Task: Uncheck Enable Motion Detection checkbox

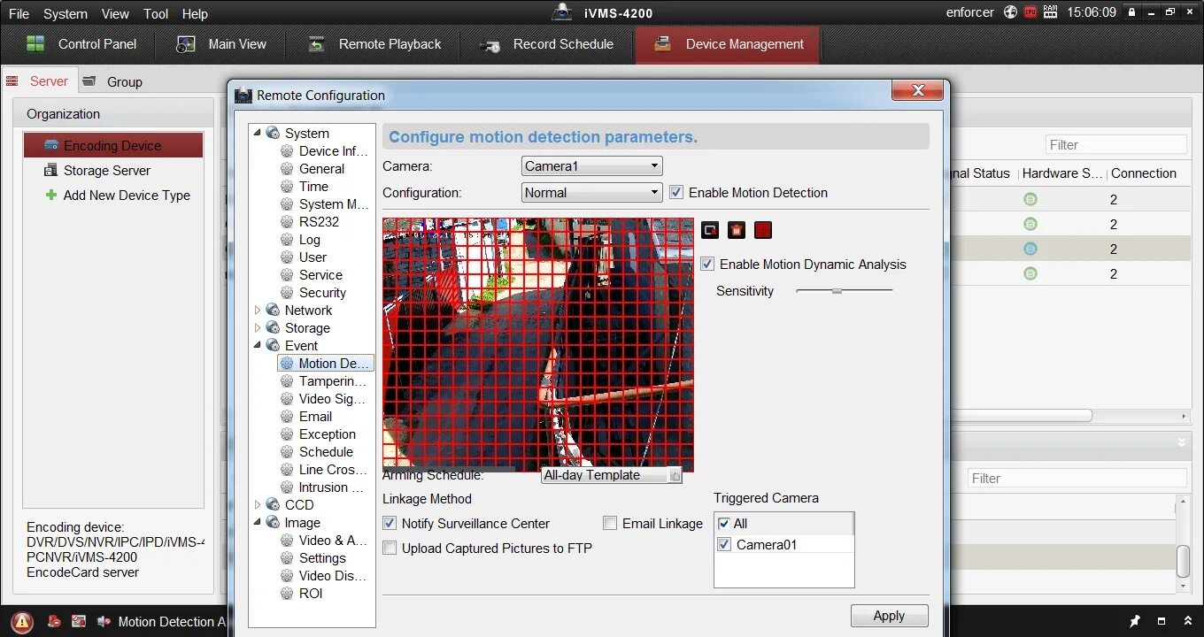Action: pyautogui.click(x=676, y=192)
